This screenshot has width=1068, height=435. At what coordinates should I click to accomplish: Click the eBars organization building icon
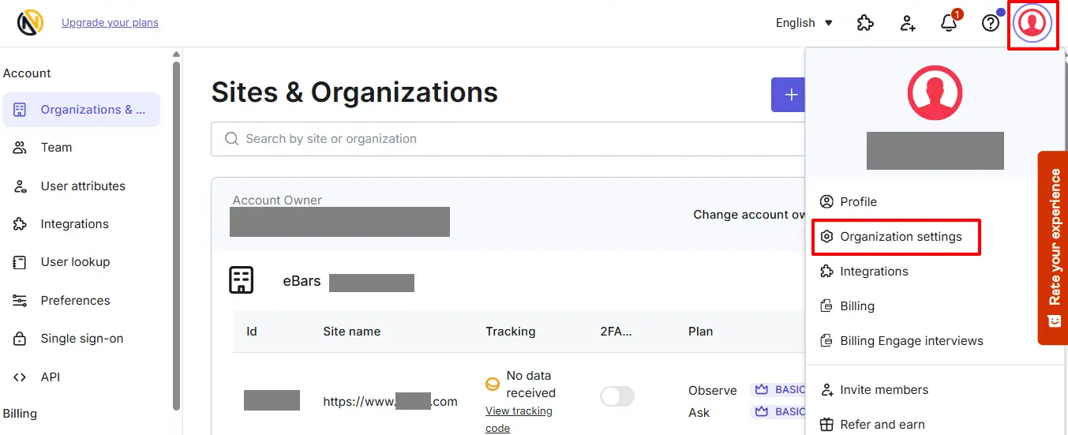coord(241,280)
